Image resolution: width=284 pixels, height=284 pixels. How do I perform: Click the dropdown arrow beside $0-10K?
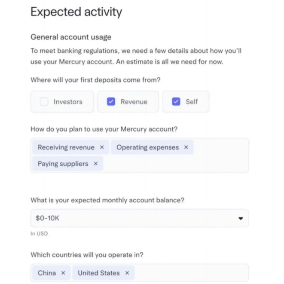(x=241, y=218)
